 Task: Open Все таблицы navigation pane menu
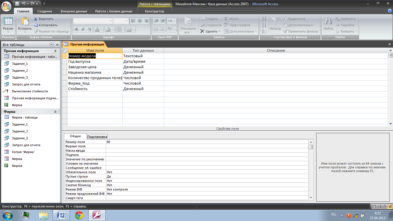click(x=51, y=45)
